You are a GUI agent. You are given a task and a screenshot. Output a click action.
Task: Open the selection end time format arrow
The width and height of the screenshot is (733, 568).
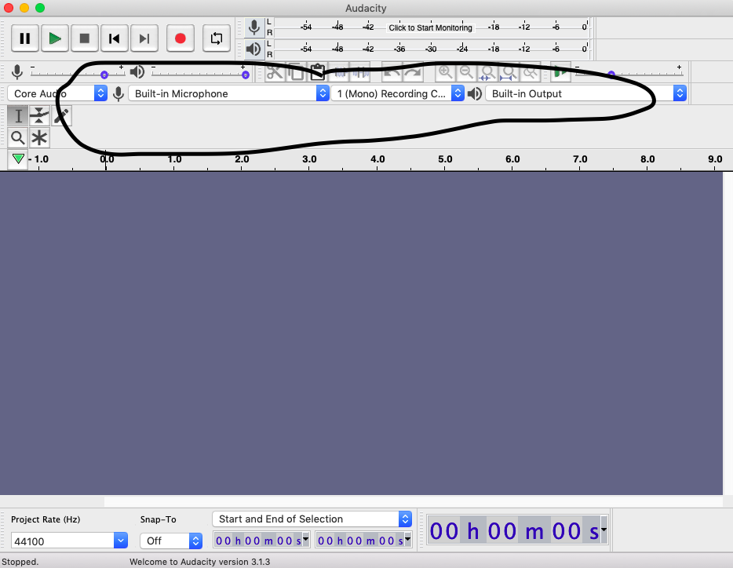click(407, 538)
